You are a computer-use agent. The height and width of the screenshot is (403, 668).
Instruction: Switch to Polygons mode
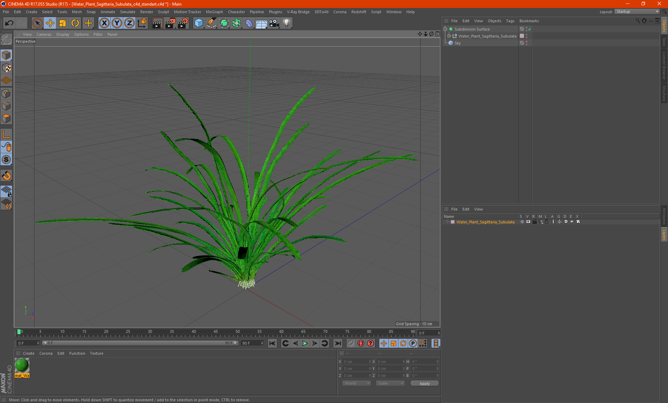coord(6,118)
